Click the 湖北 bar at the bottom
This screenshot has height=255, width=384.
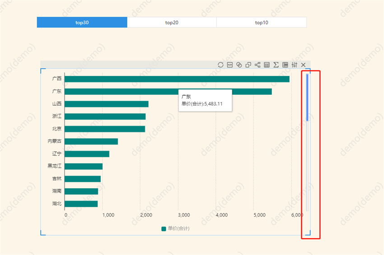(x=81, y=204)
